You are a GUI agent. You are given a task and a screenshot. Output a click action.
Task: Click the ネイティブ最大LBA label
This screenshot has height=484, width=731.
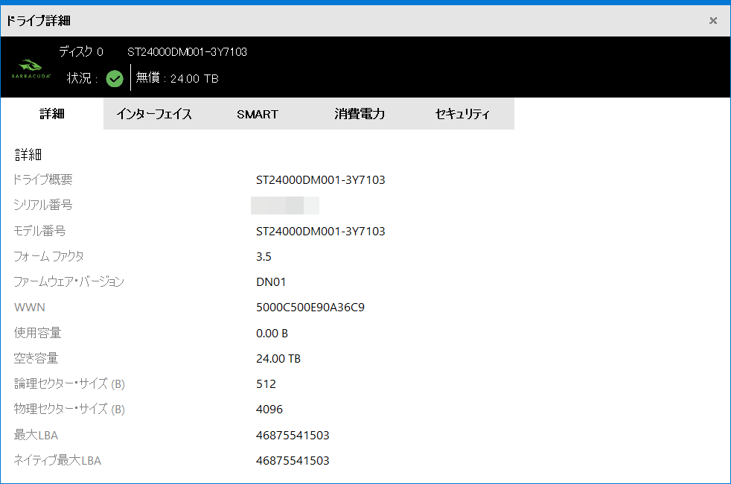[57, 461]
